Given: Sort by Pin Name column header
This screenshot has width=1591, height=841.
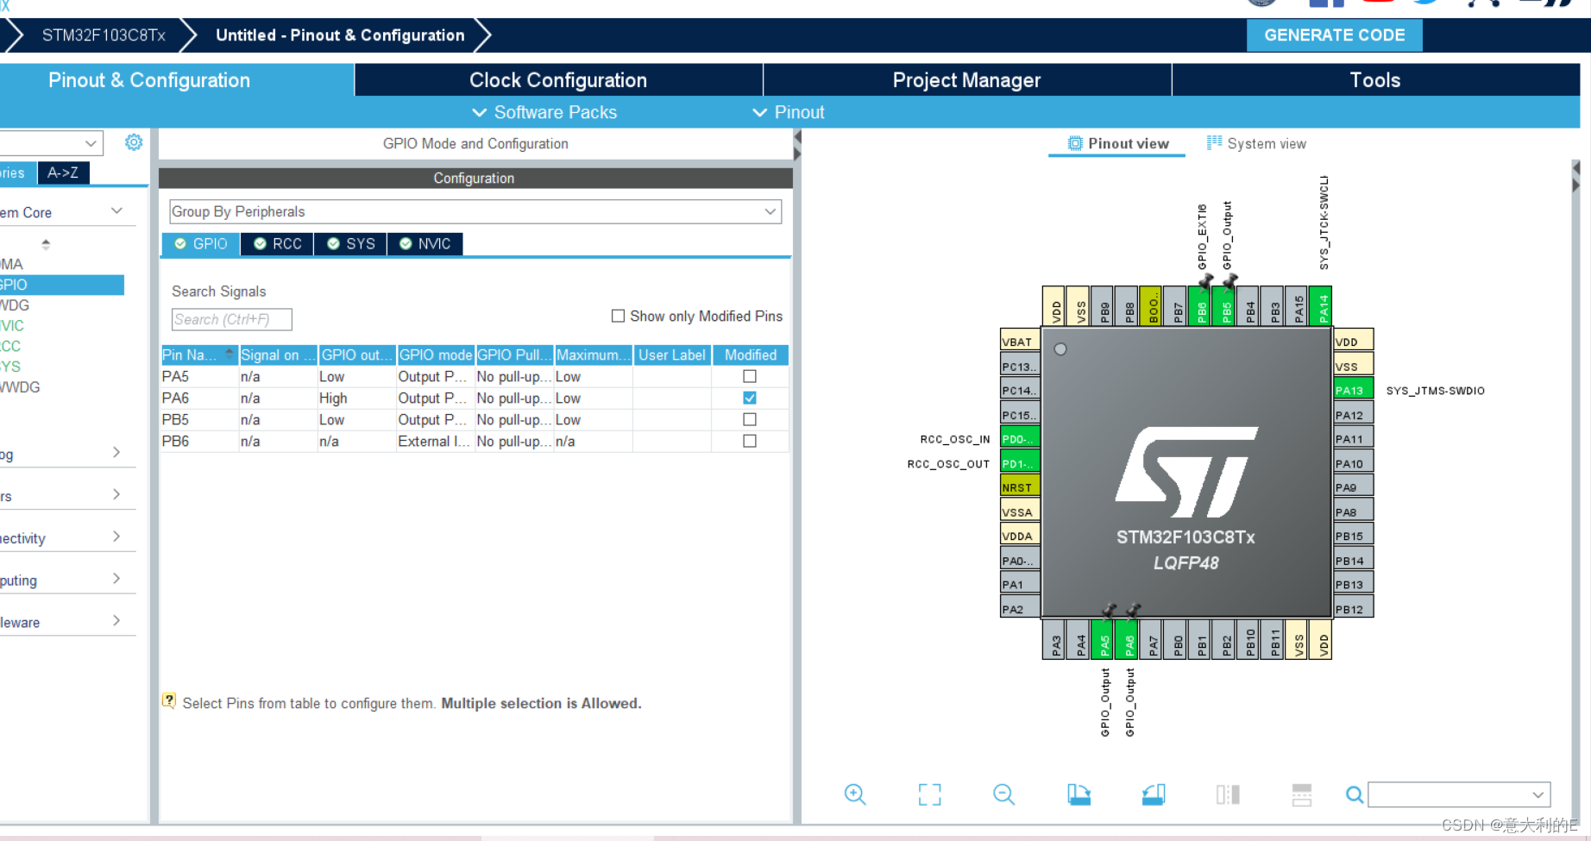Looking at the screenshot, I should click(199, 355).
